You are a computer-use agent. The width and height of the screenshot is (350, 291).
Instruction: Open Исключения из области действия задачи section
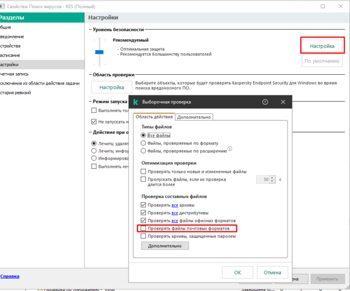click(42, 84)
